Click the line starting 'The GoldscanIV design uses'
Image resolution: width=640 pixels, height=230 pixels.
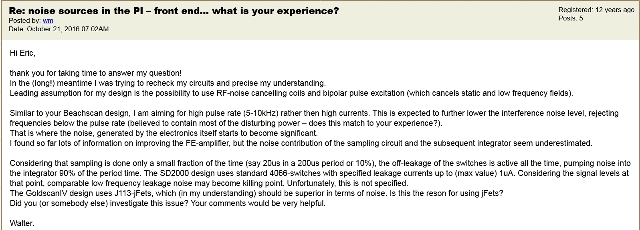point(256,193)
